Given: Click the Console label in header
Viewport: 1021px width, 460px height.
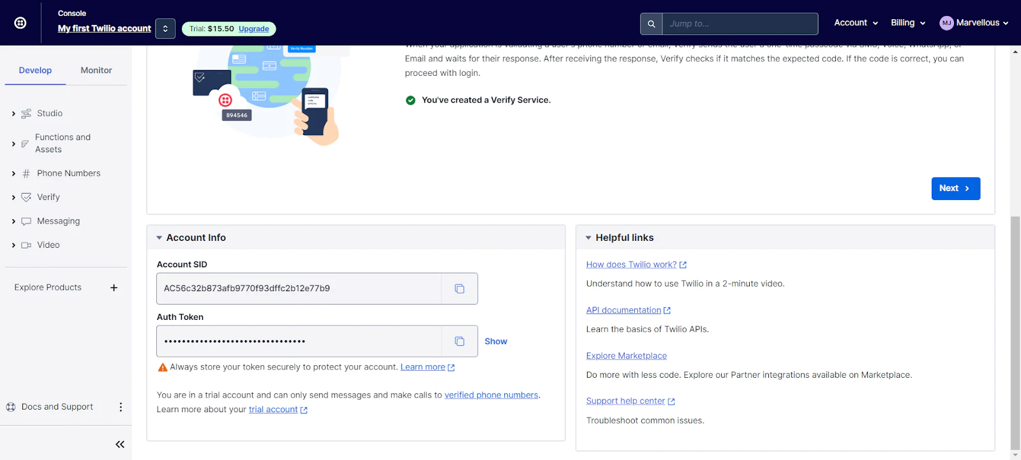Looking at the screenshot, I should coord(71,13).
